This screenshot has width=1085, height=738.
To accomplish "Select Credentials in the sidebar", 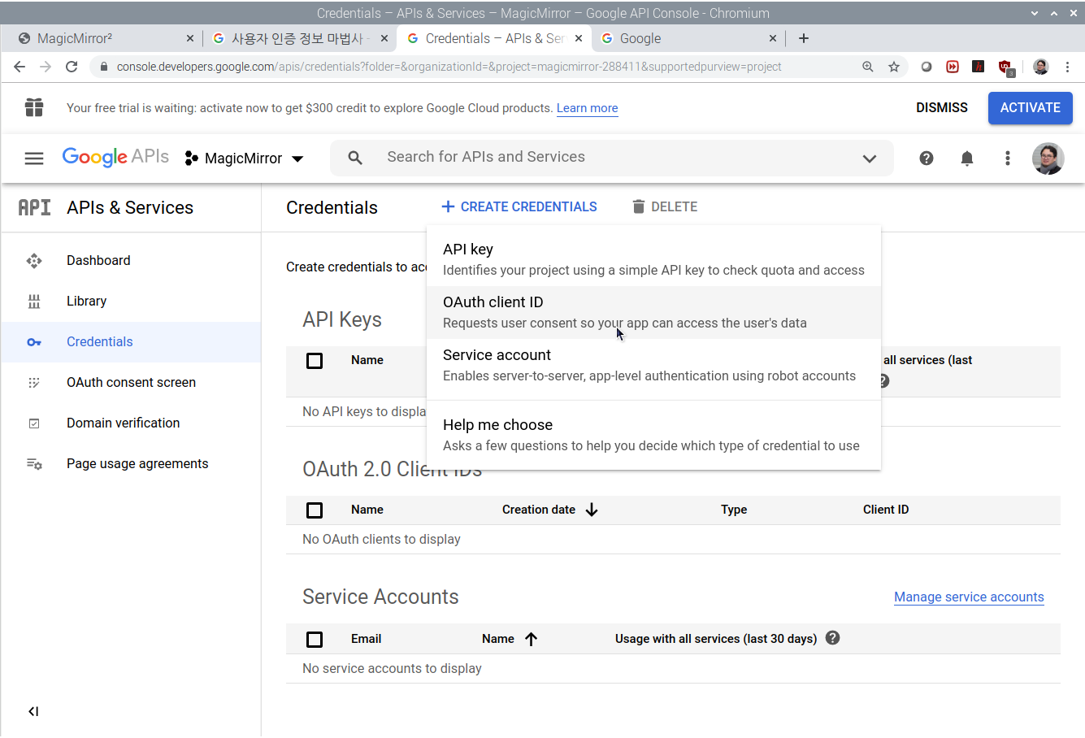I will 131,341.
